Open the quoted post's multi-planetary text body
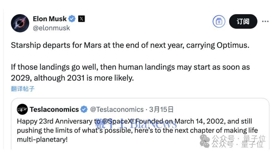The width and height of the screenshot is (272, 155). click(x=137, y=130)
